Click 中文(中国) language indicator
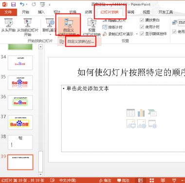The height and width of the screenshot is (183, 185). tap(68, 181)
